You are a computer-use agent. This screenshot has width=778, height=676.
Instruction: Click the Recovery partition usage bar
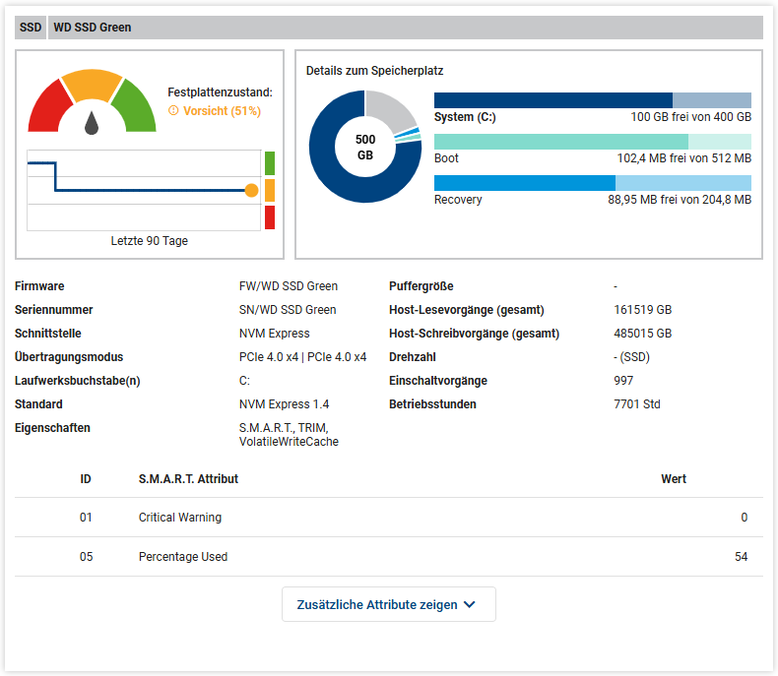(x=592, y=183)
